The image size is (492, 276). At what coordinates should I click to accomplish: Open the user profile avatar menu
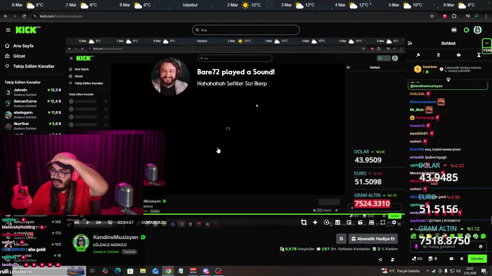(478, 30)
